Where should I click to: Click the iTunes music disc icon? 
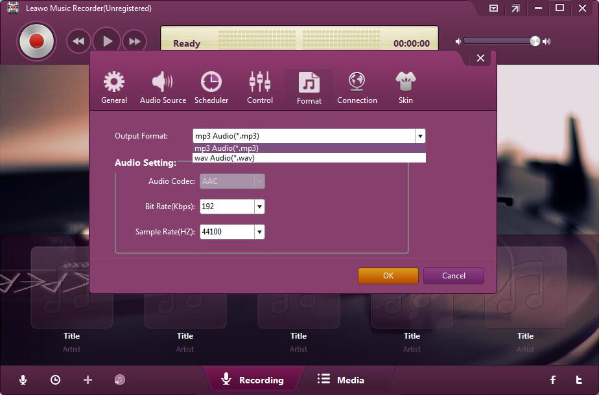click(x=120, y=379)
